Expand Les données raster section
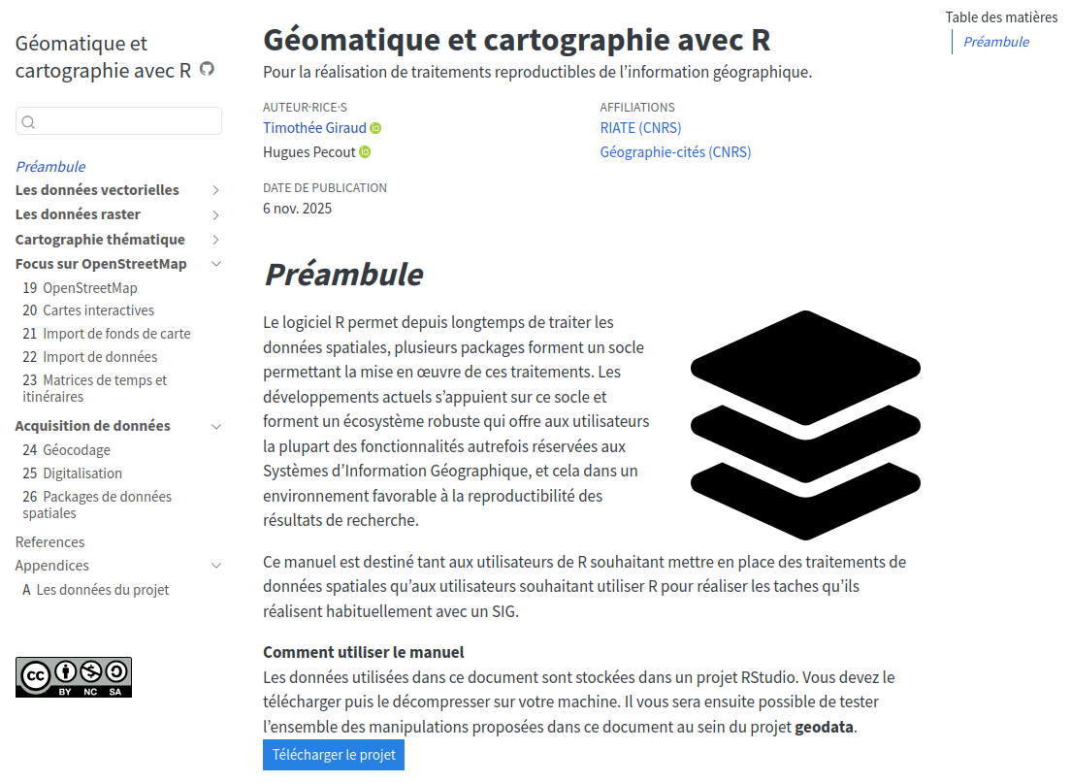 pos(216,215)
